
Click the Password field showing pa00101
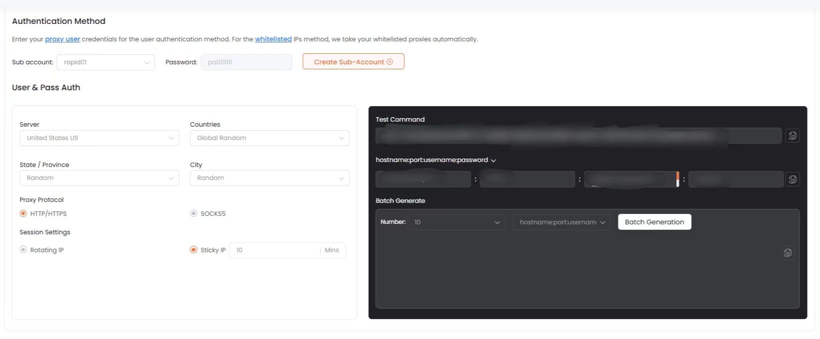tap(247, 62)
